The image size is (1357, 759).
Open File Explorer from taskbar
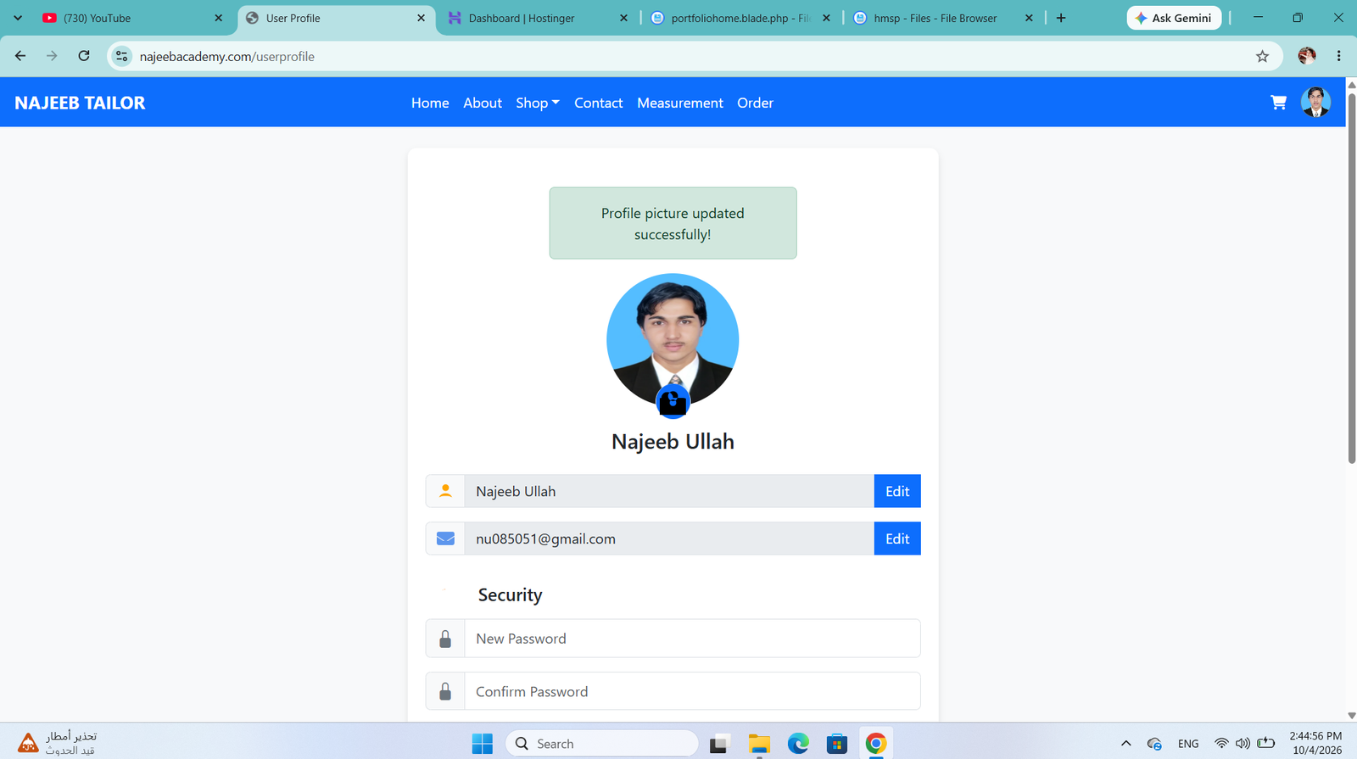(759, 744)
